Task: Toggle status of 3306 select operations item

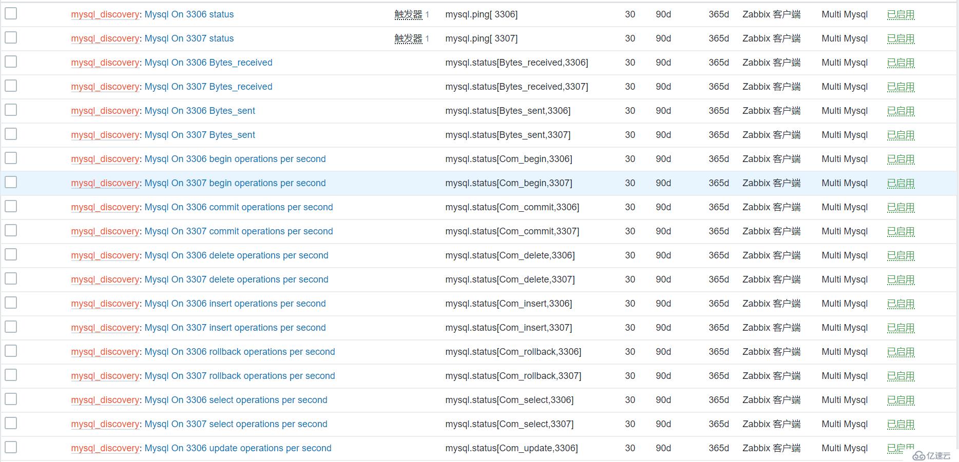Action: [901, 400]
